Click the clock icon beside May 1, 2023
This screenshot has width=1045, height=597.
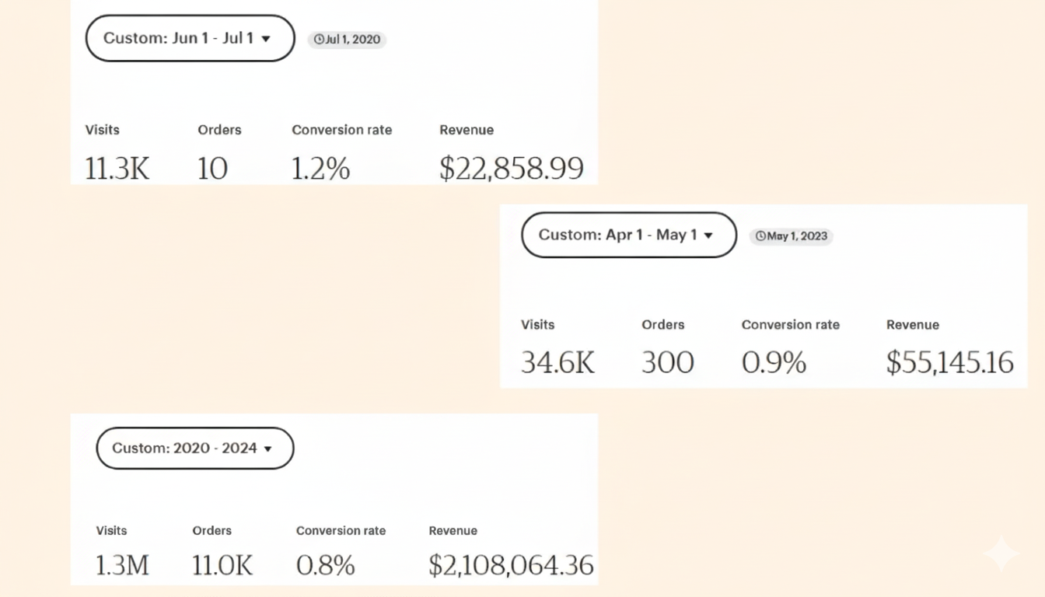[760, 236]
